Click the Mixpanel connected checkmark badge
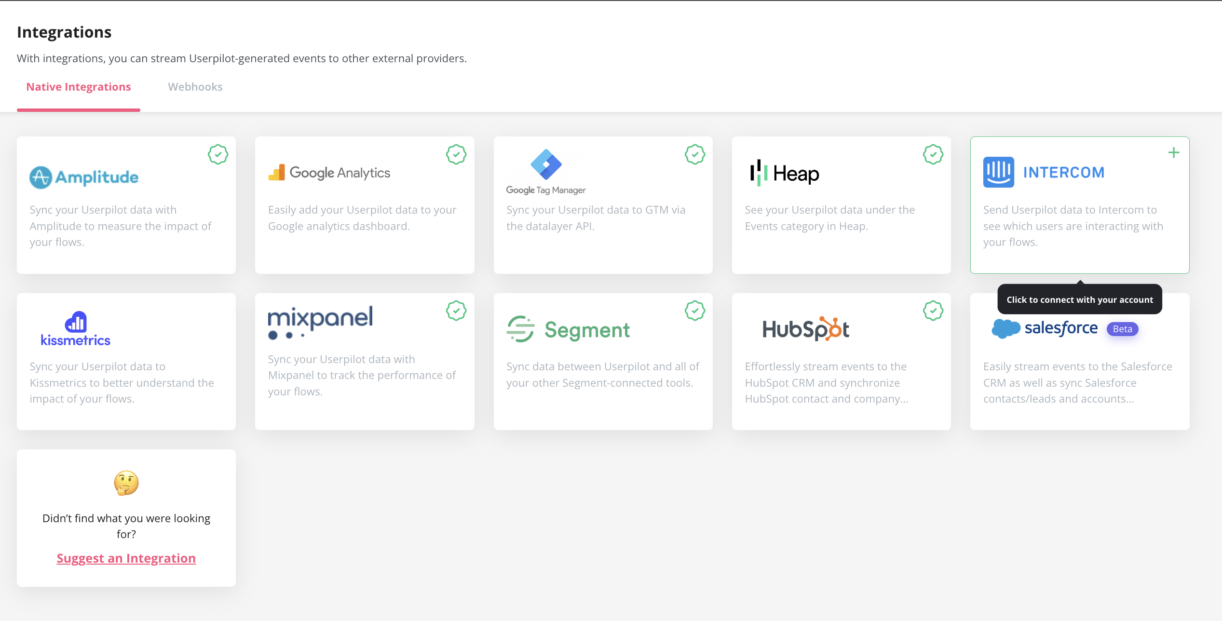 (x=456, y=311)
